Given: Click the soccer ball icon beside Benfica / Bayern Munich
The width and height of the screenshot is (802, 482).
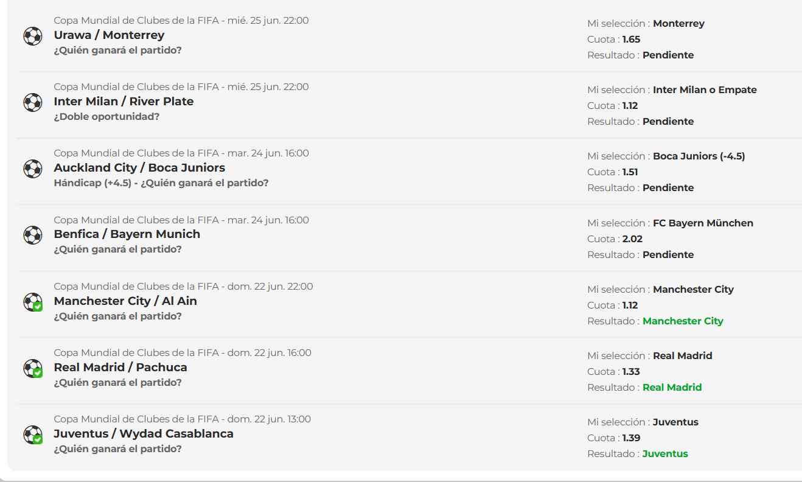Looking at the screenshot, I should click(x=33, y=235).
